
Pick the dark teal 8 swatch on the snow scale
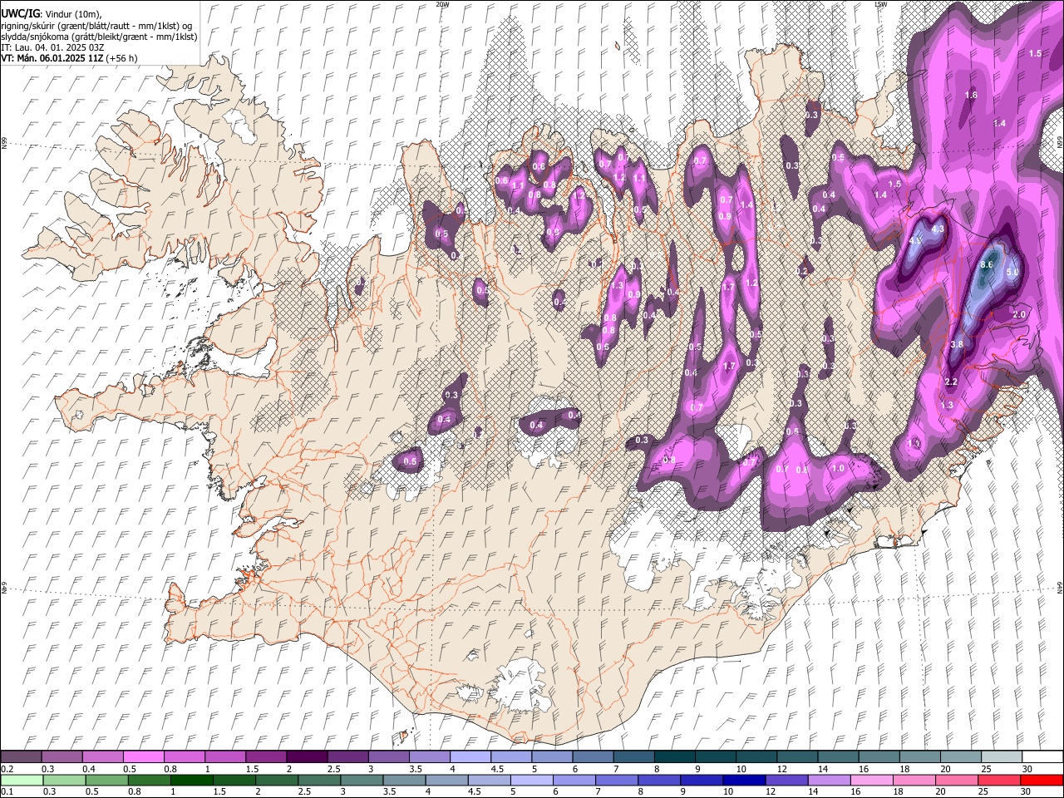pos(674,757)
